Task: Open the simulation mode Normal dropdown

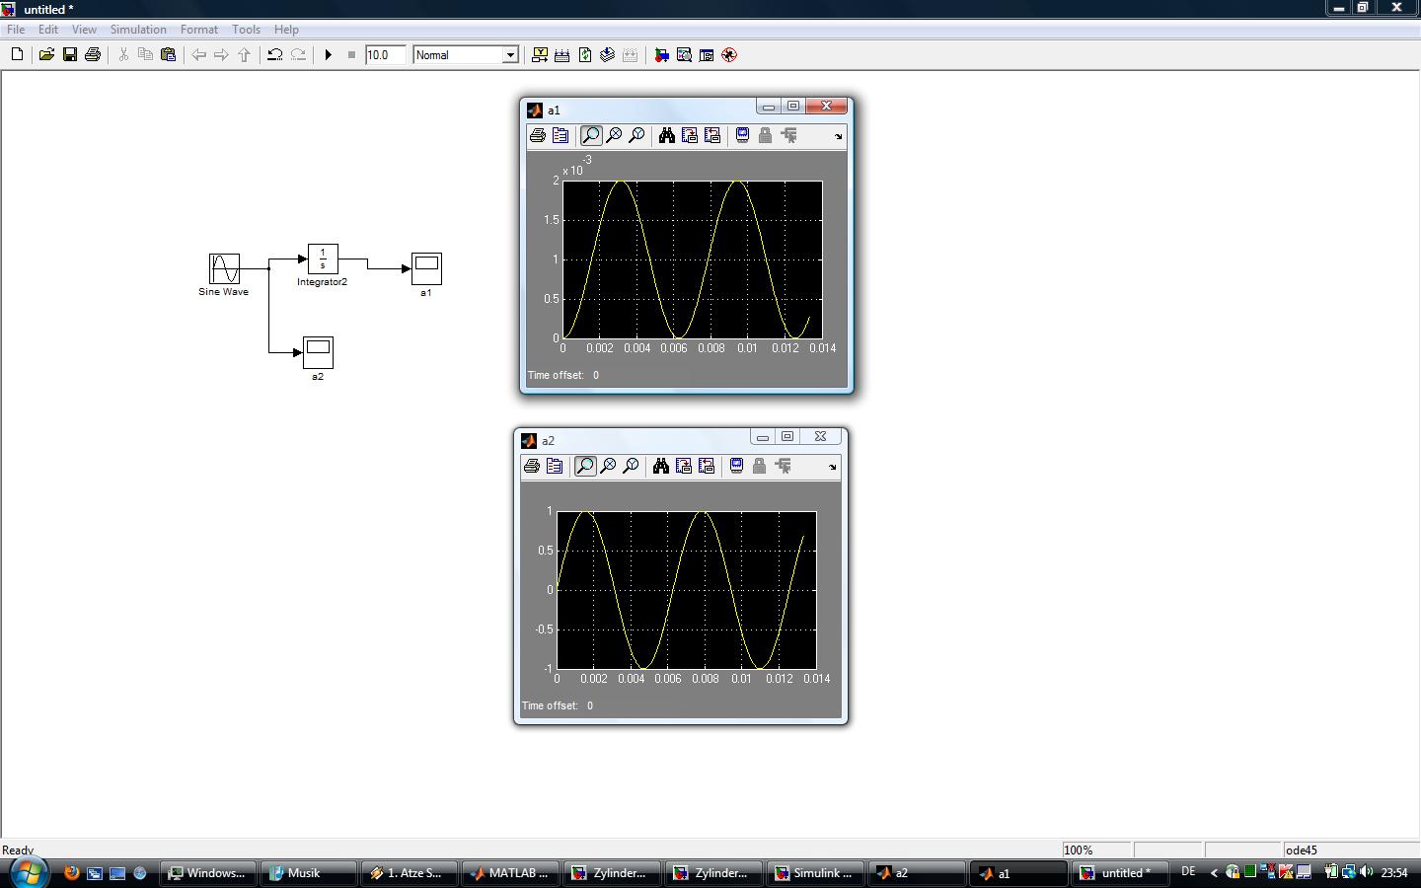Action: [510, 55]
